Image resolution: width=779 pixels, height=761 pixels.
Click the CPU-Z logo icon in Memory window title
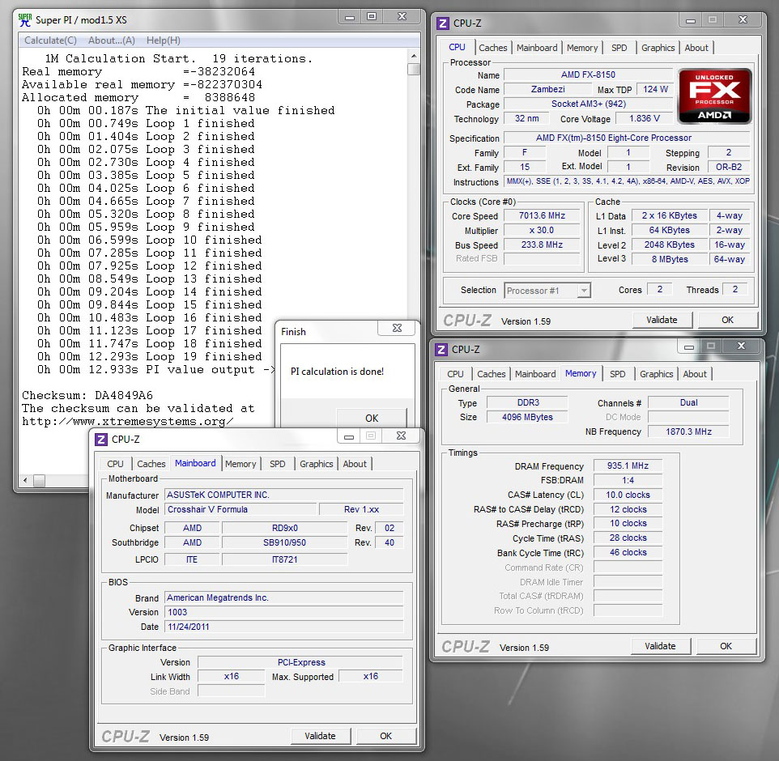coord(441,349)
